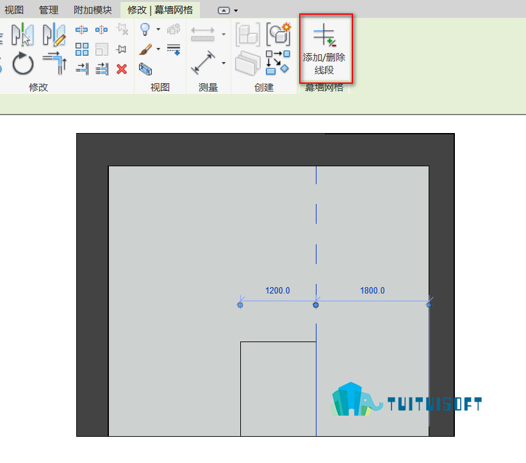Pick the Split with Gap tool
The height and width of the screenshot is (463, 526).
click(x=101, y=30)
